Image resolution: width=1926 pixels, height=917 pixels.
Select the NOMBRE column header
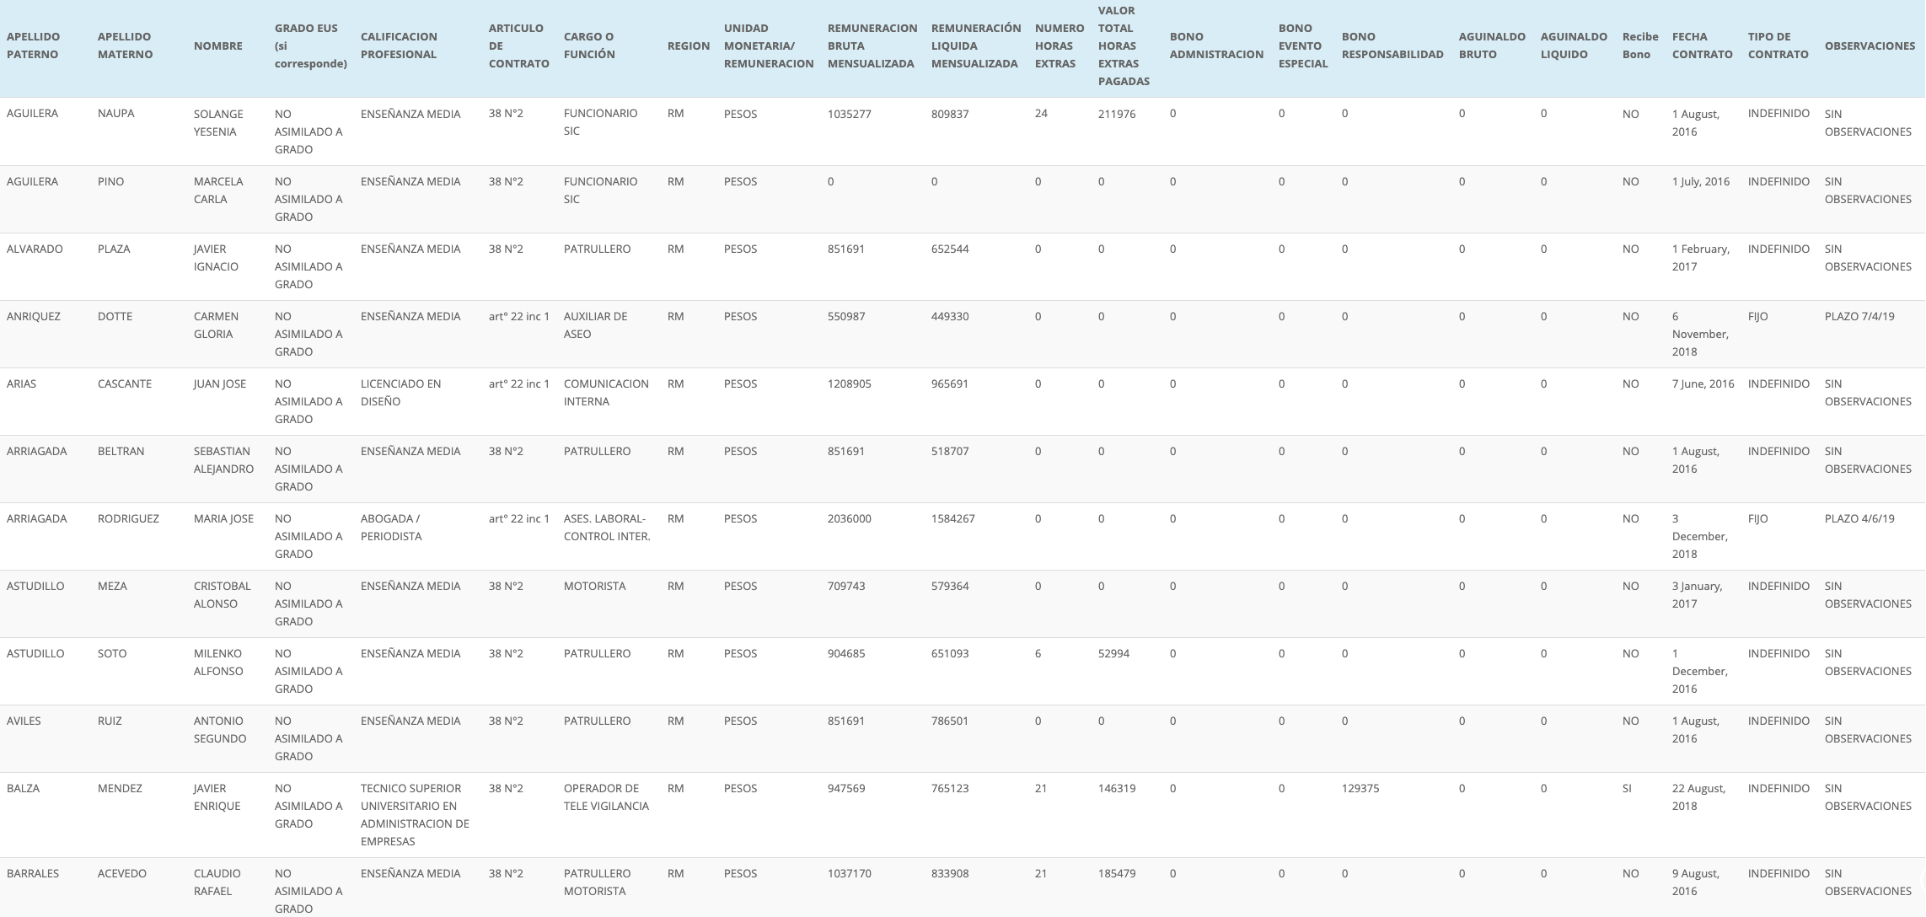point(218,46)
